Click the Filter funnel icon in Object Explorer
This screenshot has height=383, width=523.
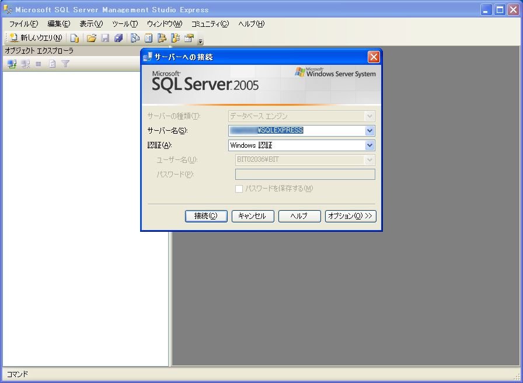65,64
